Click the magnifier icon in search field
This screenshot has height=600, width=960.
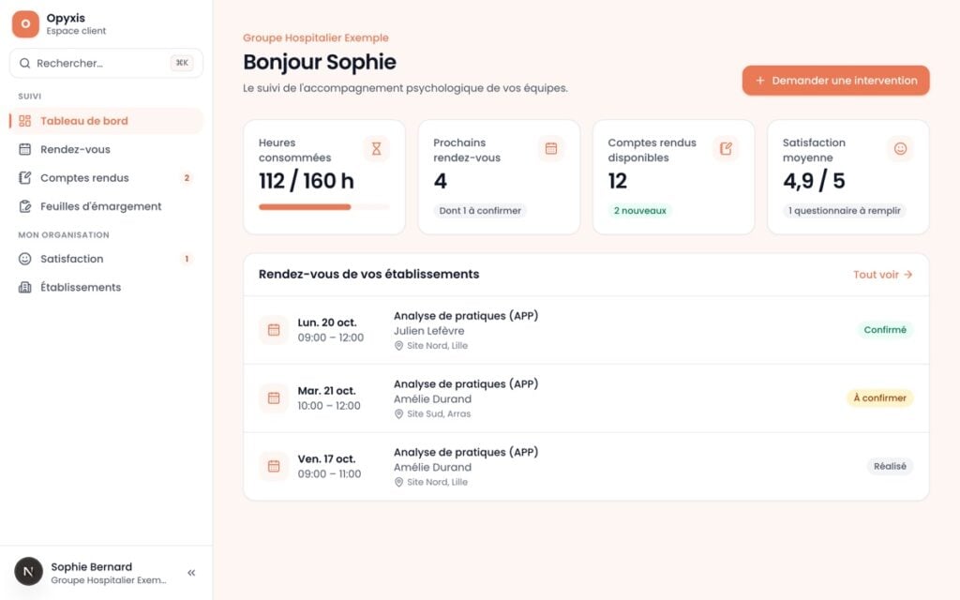(24, 63)
